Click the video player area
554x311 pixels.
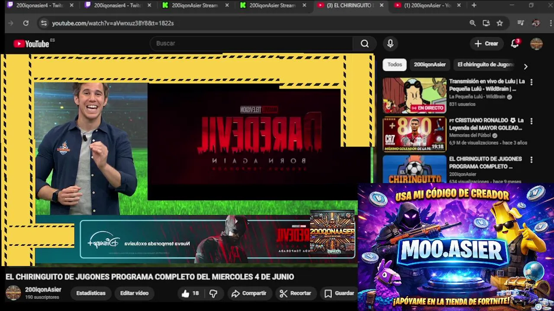click(x=187, y=160)
